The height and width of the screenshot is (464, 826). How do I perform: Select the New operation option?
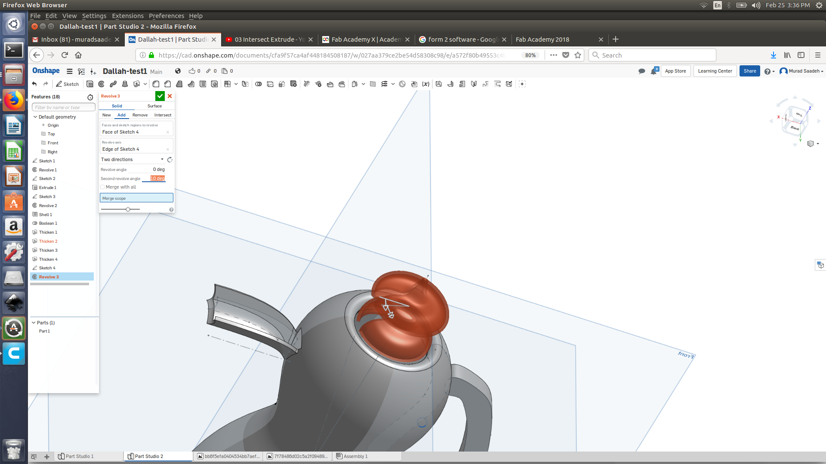coord(107,115)
